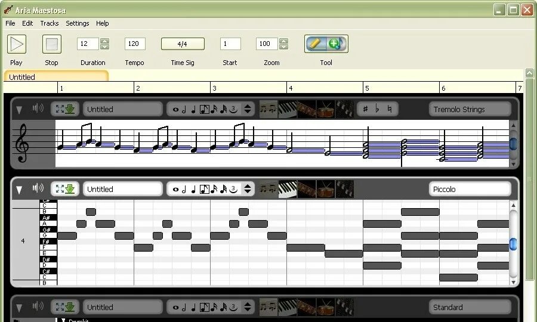The image size is (537, 322).
Task: Click the Tempo field showing 120
Action: point(135,44)
